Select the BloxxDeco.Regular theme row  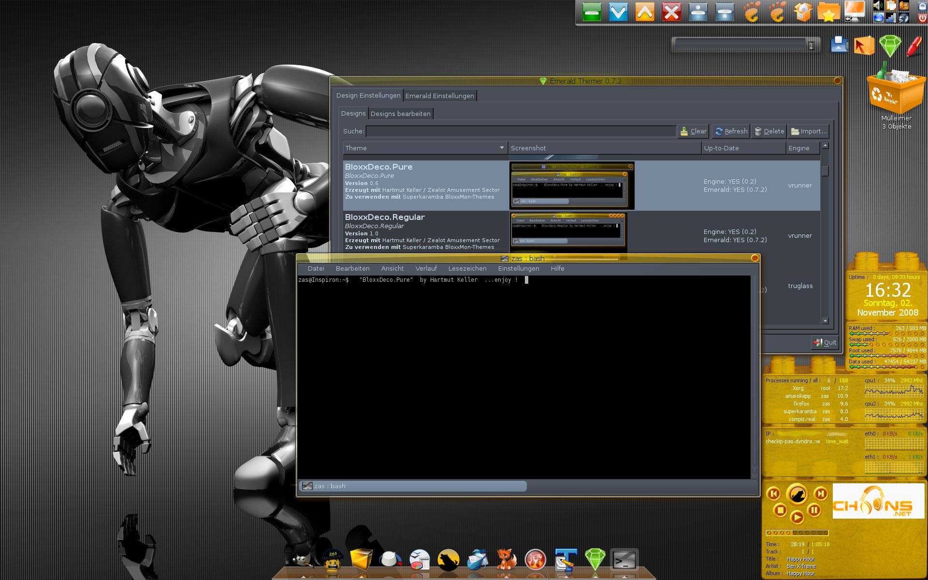pos(581,232)
